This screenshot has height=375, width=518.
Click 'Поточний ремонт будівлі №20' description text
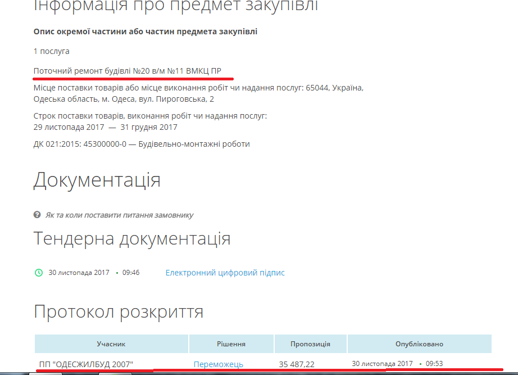pyautogui.click(x=127, y=71)
